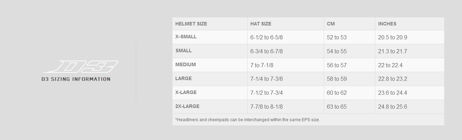Select the 2X-LARGE row label
The height and width of the screenshot is (140, 462).
tap(188, 106)
